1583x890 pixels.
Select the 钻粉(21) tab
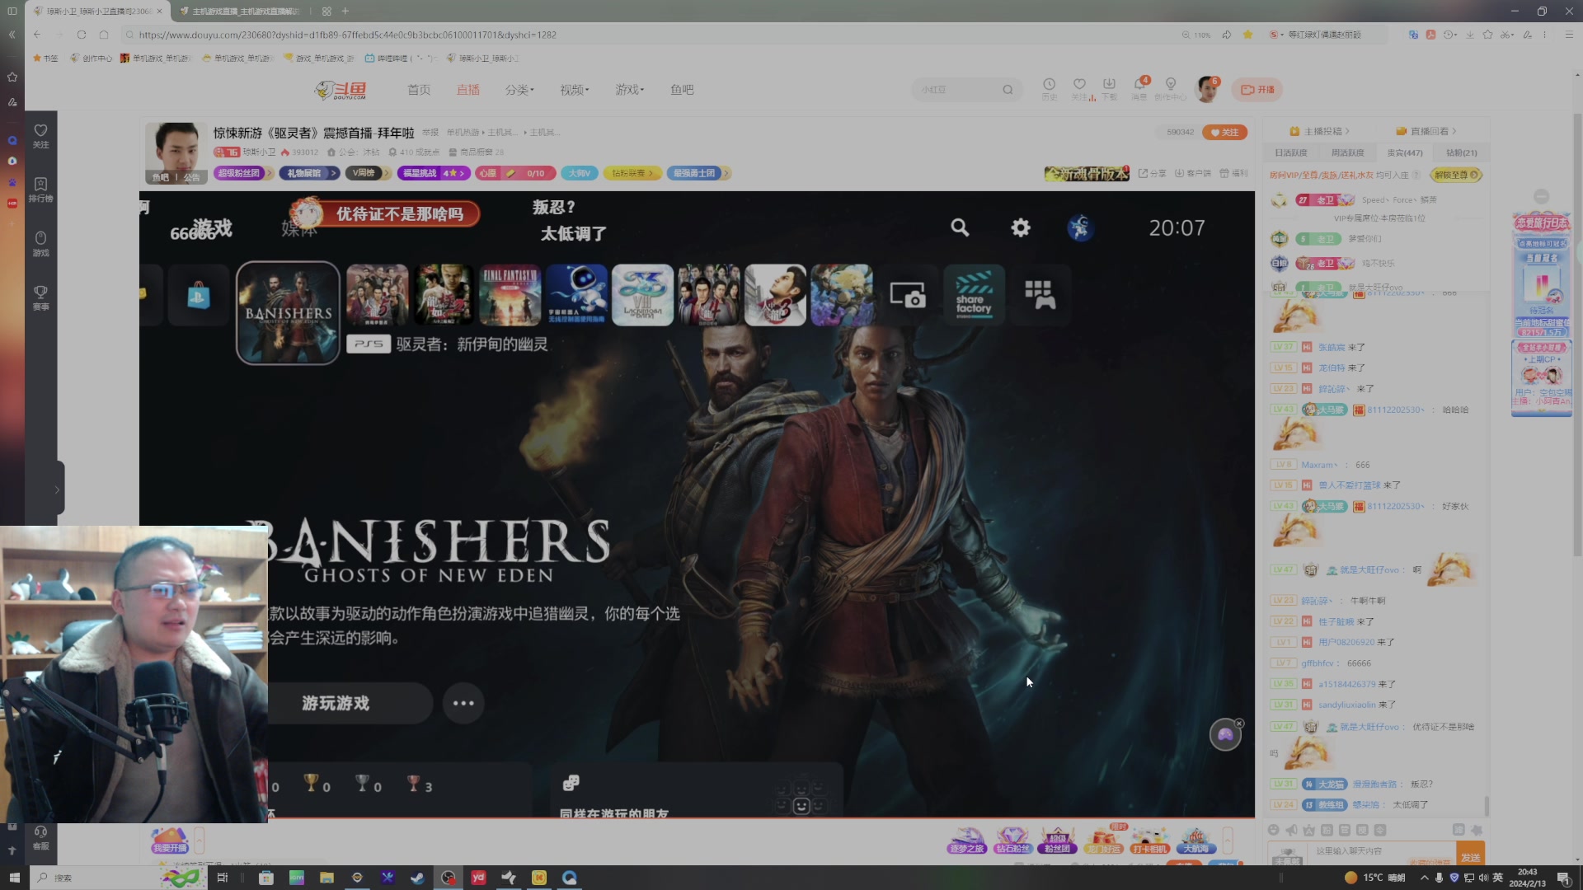(x=1461, y=152)
